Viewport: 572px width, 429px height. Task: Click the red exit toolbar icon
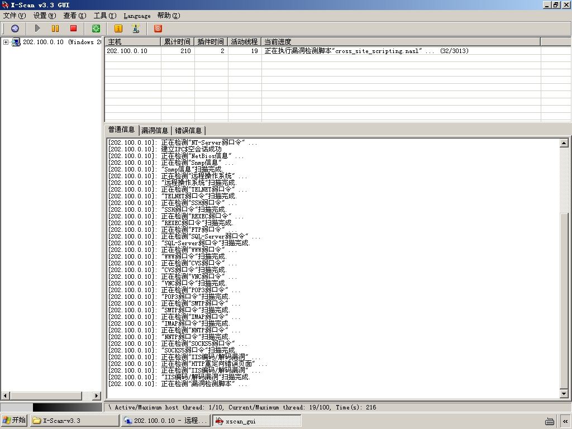click(x=158, y=28)
